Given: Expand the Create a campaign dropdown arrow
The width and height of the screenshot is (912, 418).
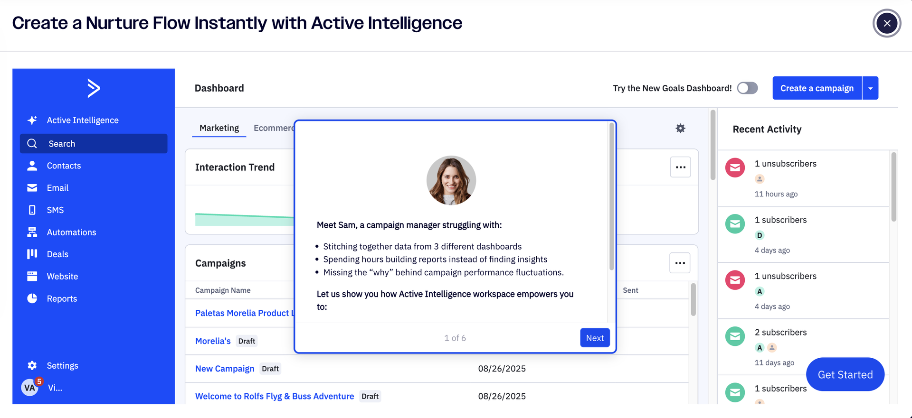Looking at the screenshot, I should (x=870, y=88).
